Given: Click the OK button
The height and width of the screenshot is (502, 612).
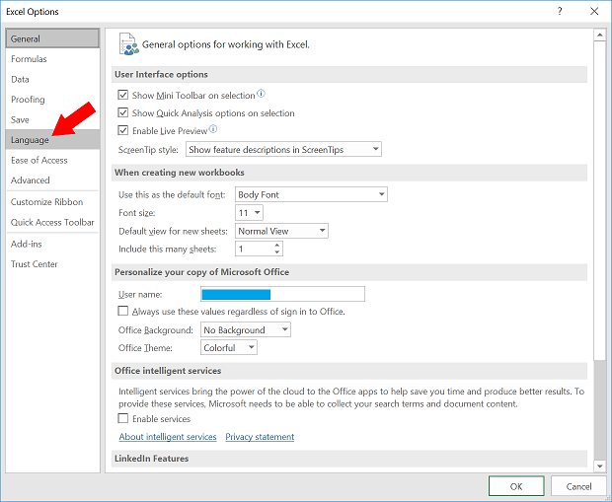Looking at the screenshot, I should (x=516, y=486).
